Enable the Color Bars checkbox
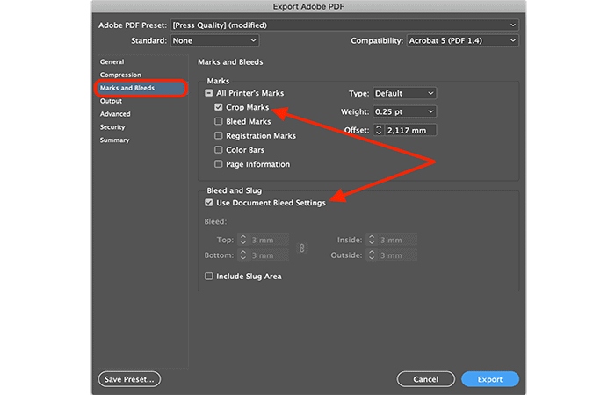Screen dimensions: 615x395 click(219, 150)
